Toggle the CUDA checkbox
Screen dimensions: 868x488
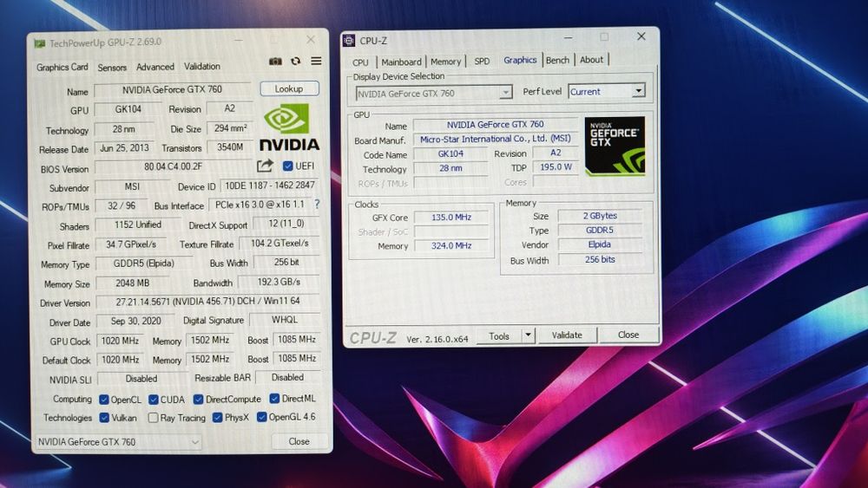[154, 399]
